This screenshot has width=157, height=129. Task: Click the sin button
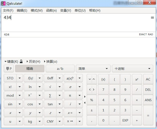(10, 104)
